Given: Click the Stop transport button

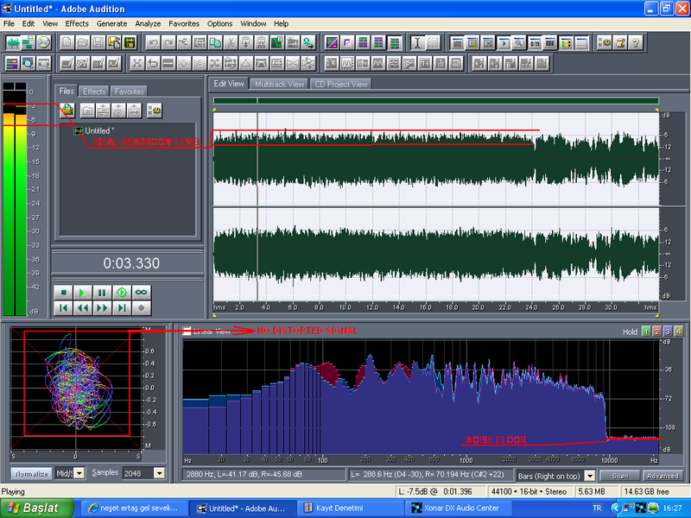Looking at the screenshot, I should tap(63, 293).
